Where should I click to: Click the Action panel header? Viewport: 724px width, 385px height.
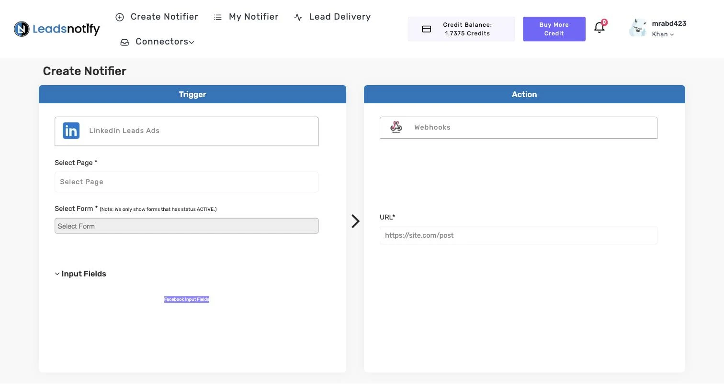(524, 94)
